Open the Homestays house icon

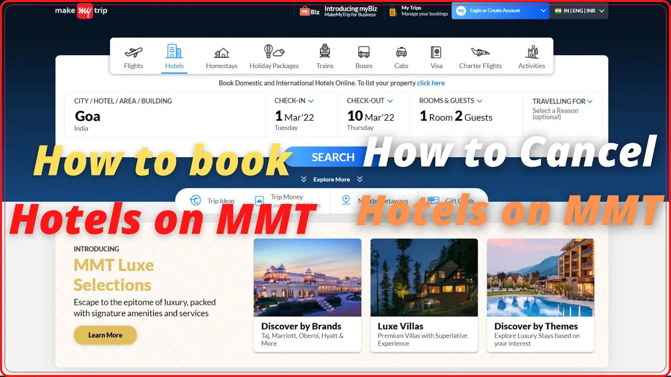click(x=222, y=52)
